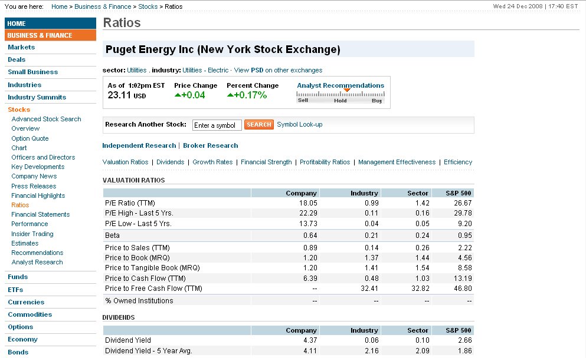
Task: Open Press Releases
Action: click(34, 186)
